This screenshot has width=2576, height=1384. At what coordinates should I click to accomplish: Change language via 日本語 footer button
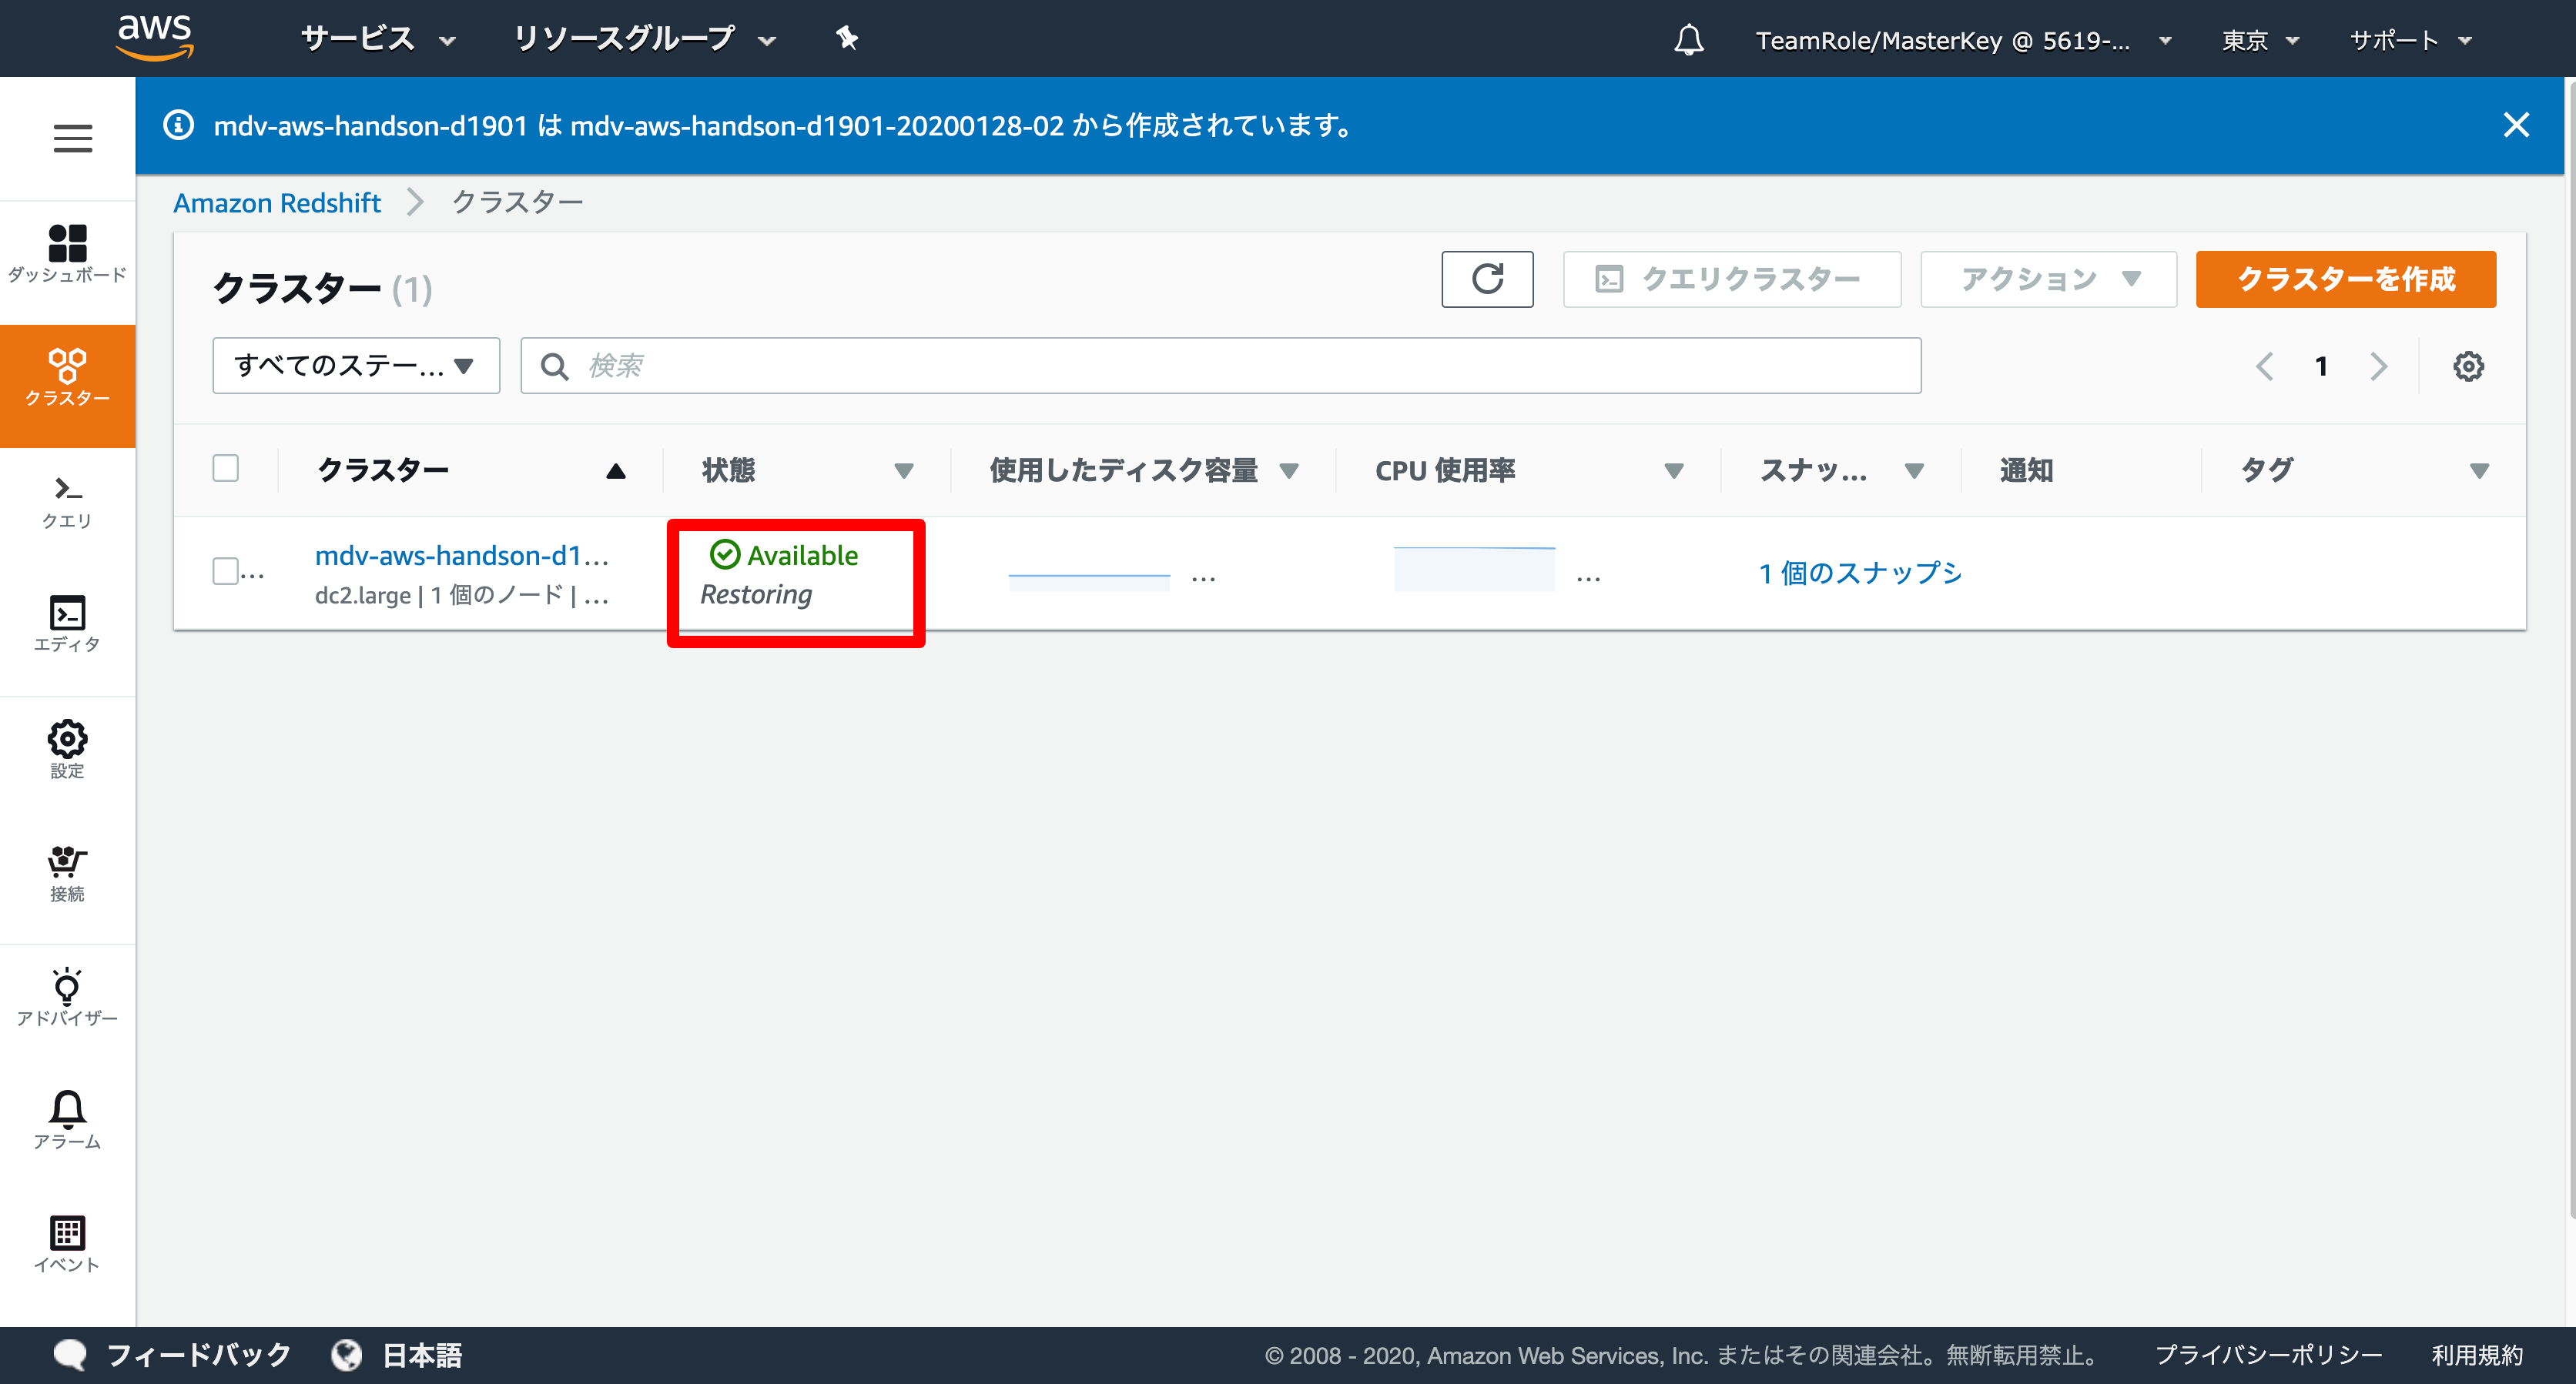pyautogui.click(x=397, y=1355)
